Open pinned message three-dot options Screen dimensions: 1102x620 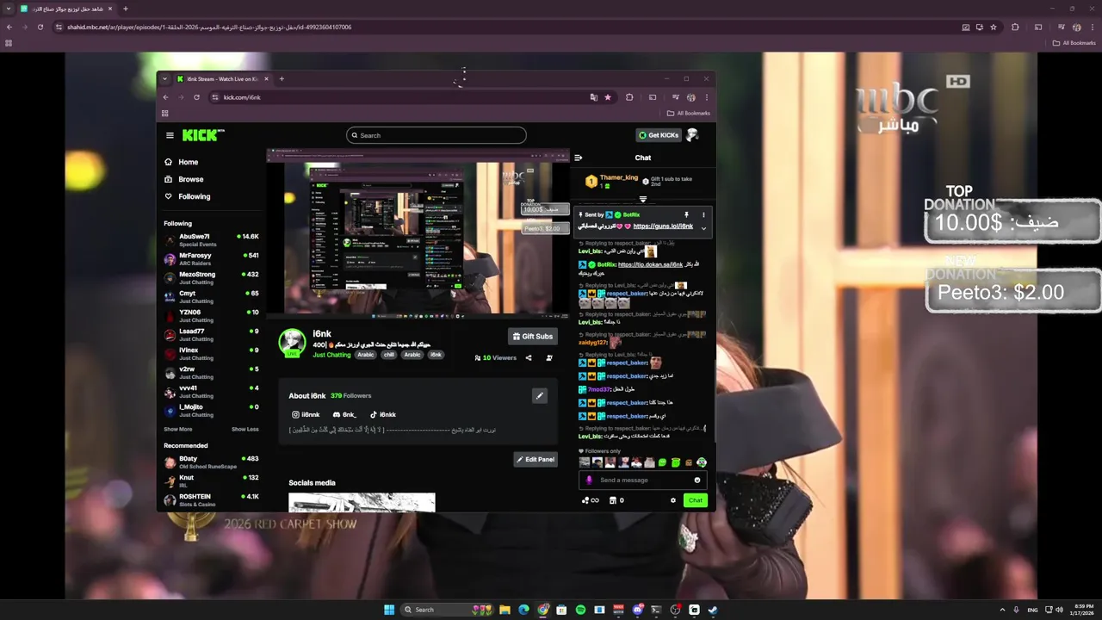(703, 214)
